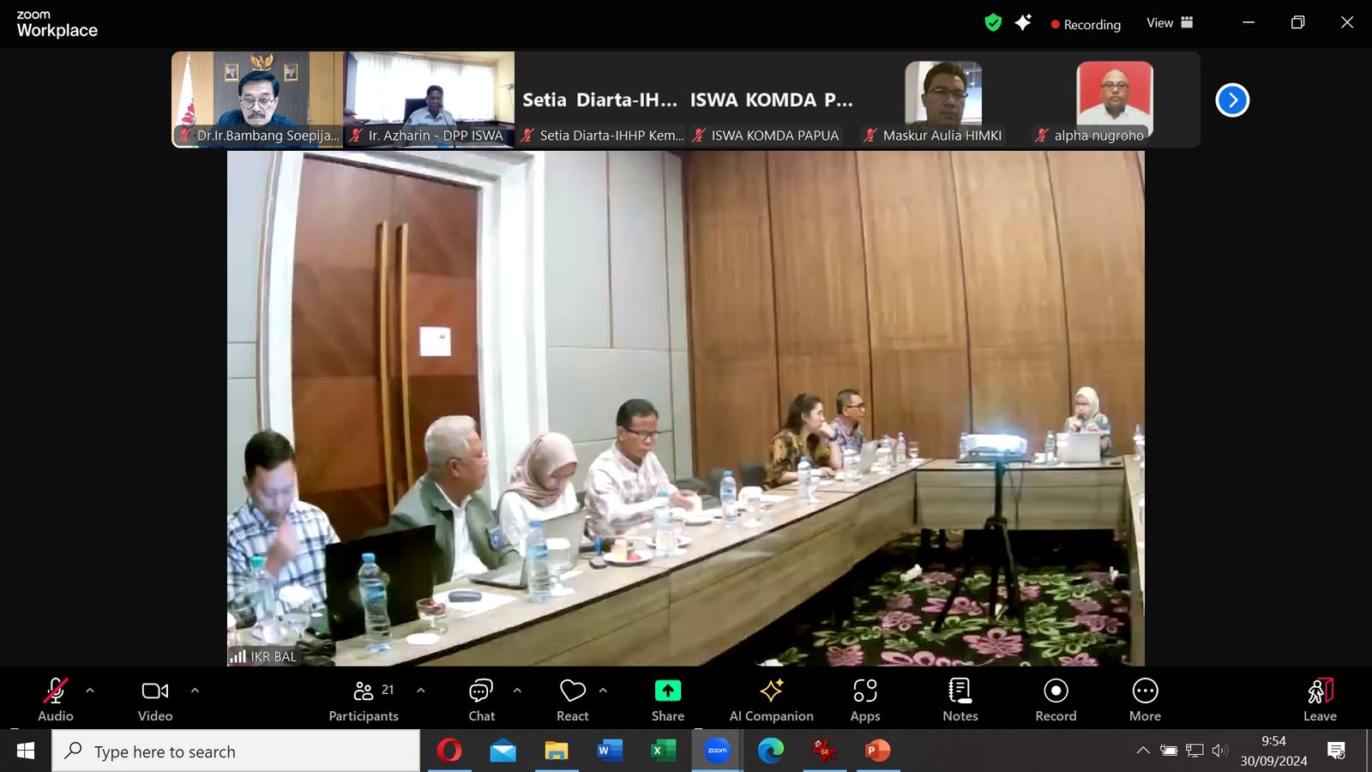Start screen sharing with Share button
The height and width of the screenshot is (772, 1372).
point(668,700)
